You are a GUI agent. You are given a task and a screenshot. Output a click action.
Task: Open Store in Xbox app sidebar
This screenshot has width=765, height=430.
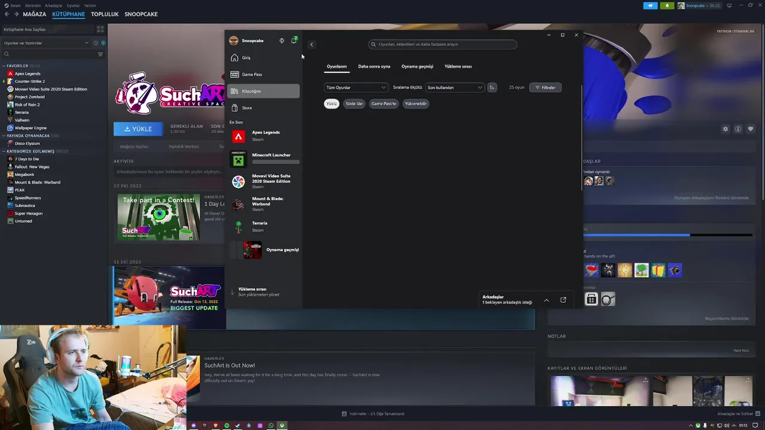(264, 108)
